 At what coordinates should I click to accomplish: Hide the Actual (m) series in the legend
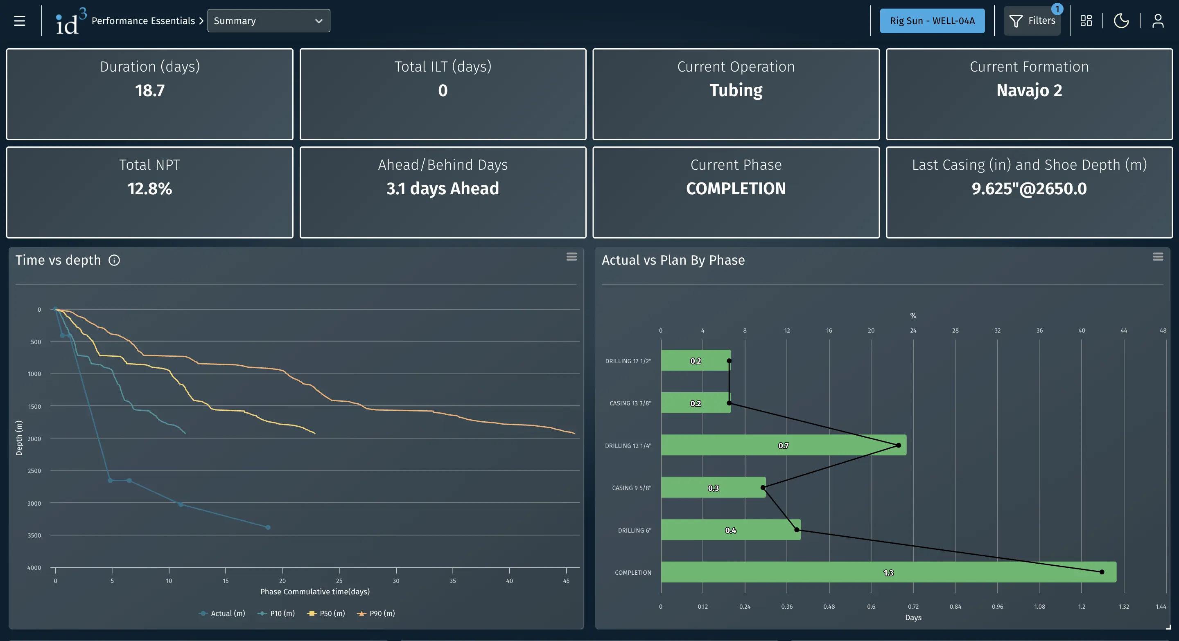coord(222,613)
